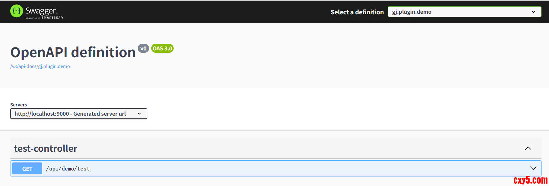Open the gj.plugin.demo definition dropdown
Viewport: 549px width, 186px height.
tap(461, 12)
